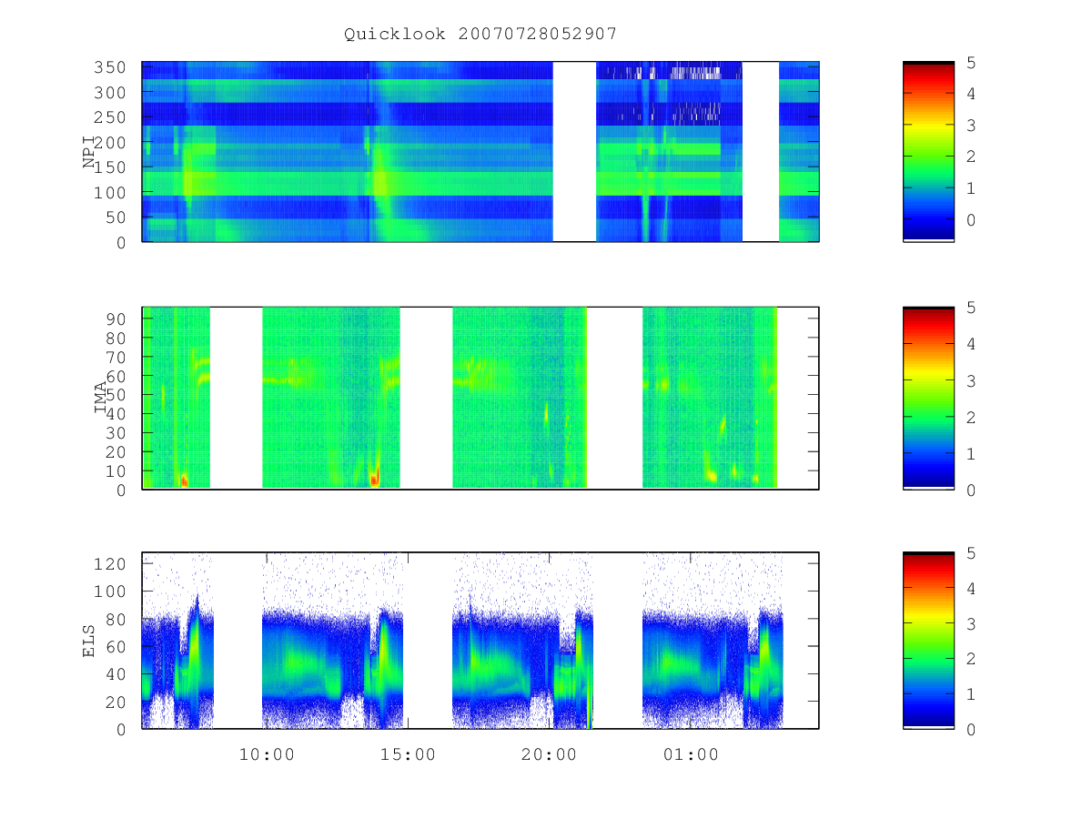Open the IMA panel colorbar
This screenshot has height=819, width=1092.
928,399
